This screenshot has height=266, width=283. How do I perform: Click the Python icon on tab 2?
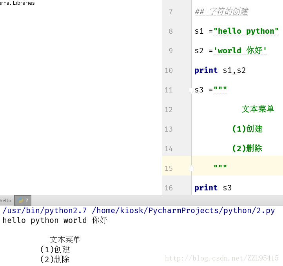20,200
